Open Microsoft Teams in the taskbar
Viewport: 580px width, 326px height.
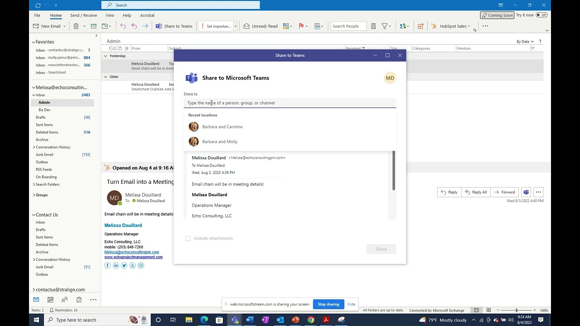(234, 320)
